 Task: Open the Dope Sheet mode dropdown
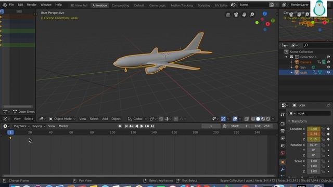23,112
